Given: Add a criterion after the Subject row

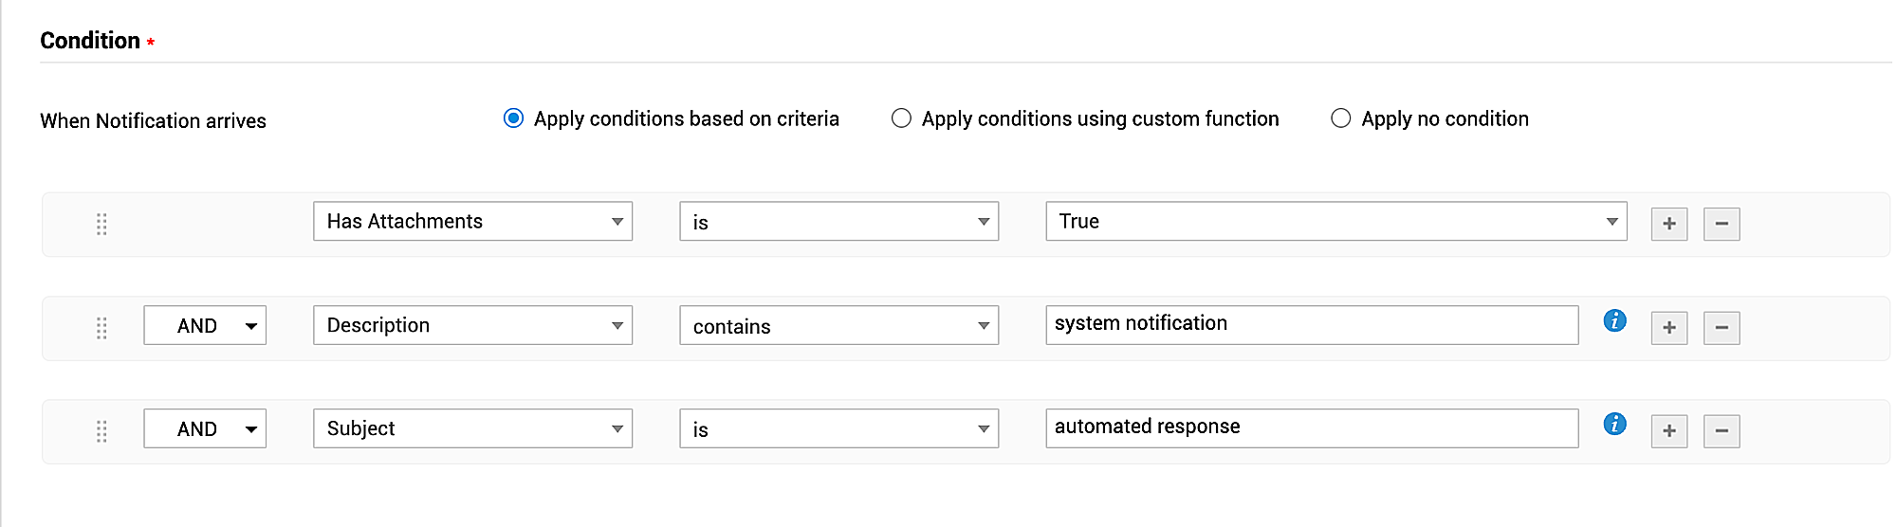Looking at the screenshot, I should (1668, 431).
